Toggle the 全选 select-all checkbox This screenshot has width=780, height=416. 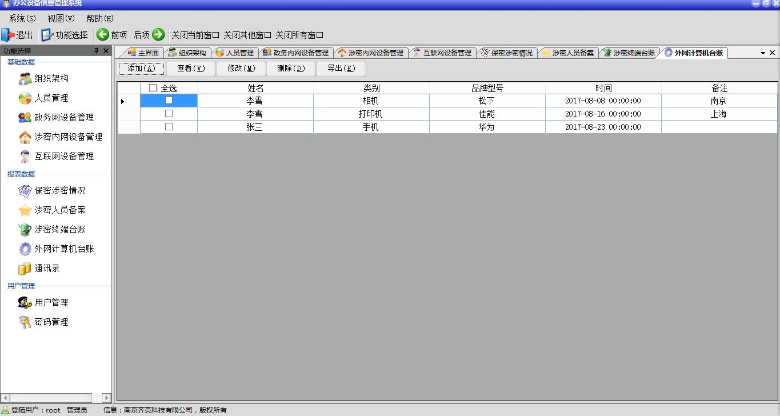(153, 88)
